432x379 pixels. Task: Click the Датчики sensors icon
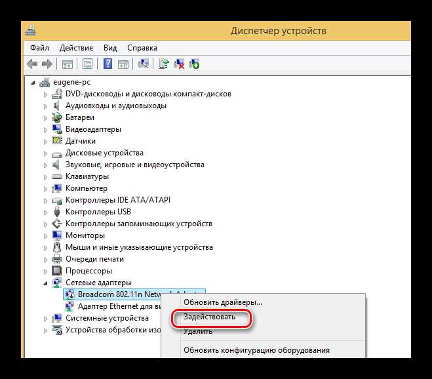(57, 141)
